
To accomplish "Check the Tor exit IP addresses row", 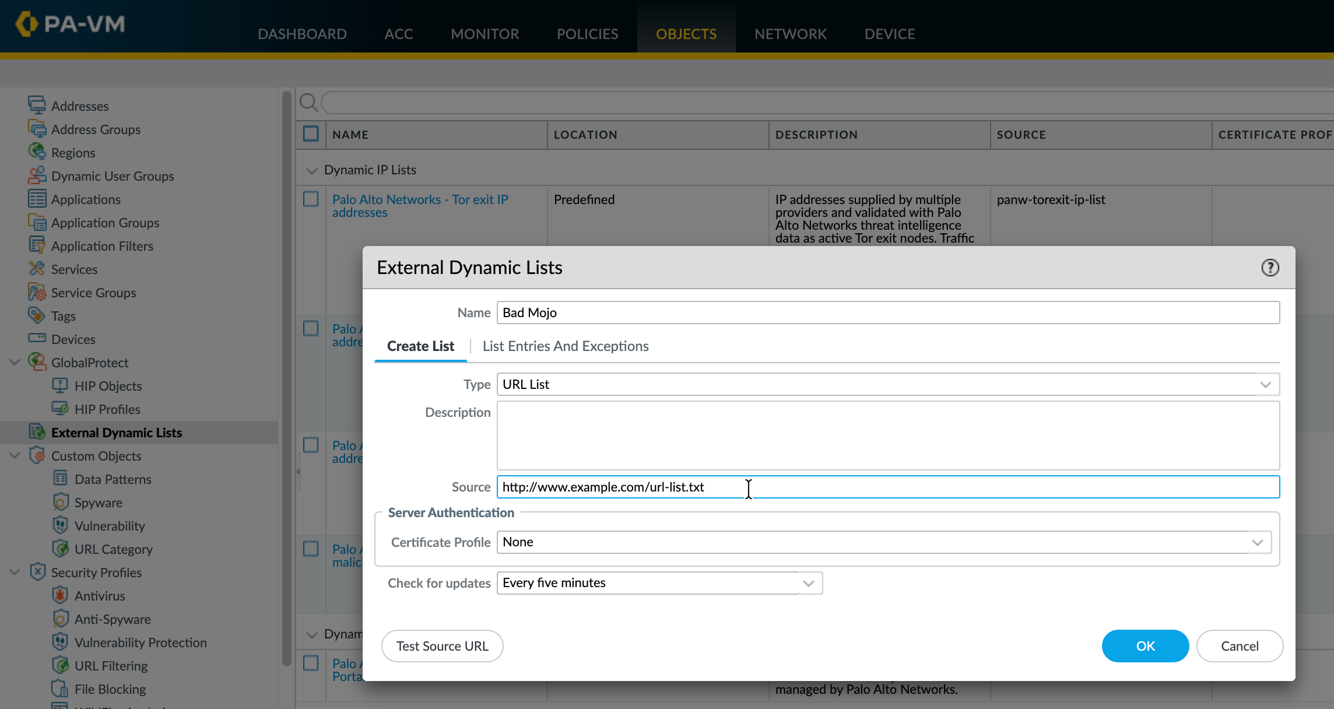I will tap(311, 199).
